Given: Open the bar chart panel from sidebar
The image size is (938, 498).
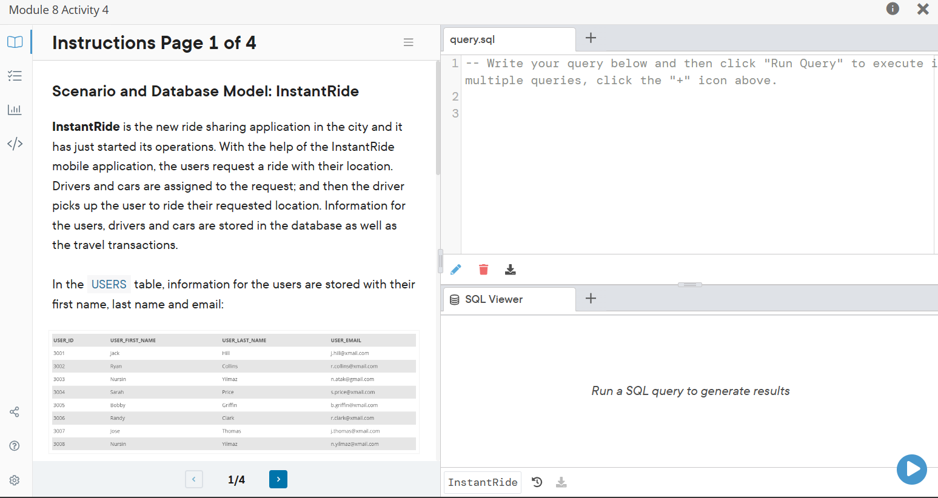Looking at the screenshot, I should coord(15,110).
